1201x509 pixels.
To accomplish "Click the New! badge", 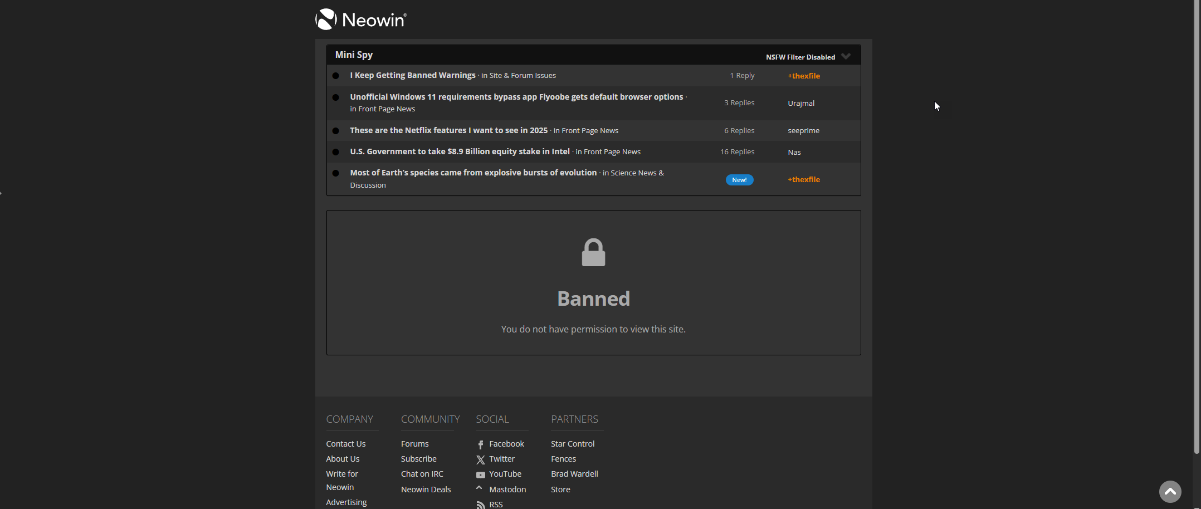I will coord(739,180).
